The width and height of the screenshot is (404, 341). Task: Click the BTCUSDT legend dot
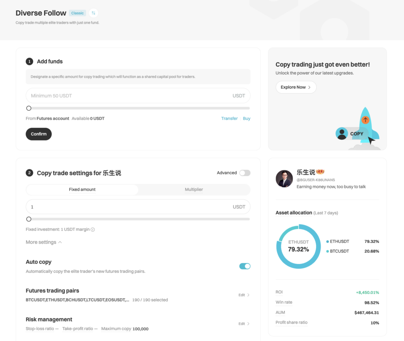[327, 251]
